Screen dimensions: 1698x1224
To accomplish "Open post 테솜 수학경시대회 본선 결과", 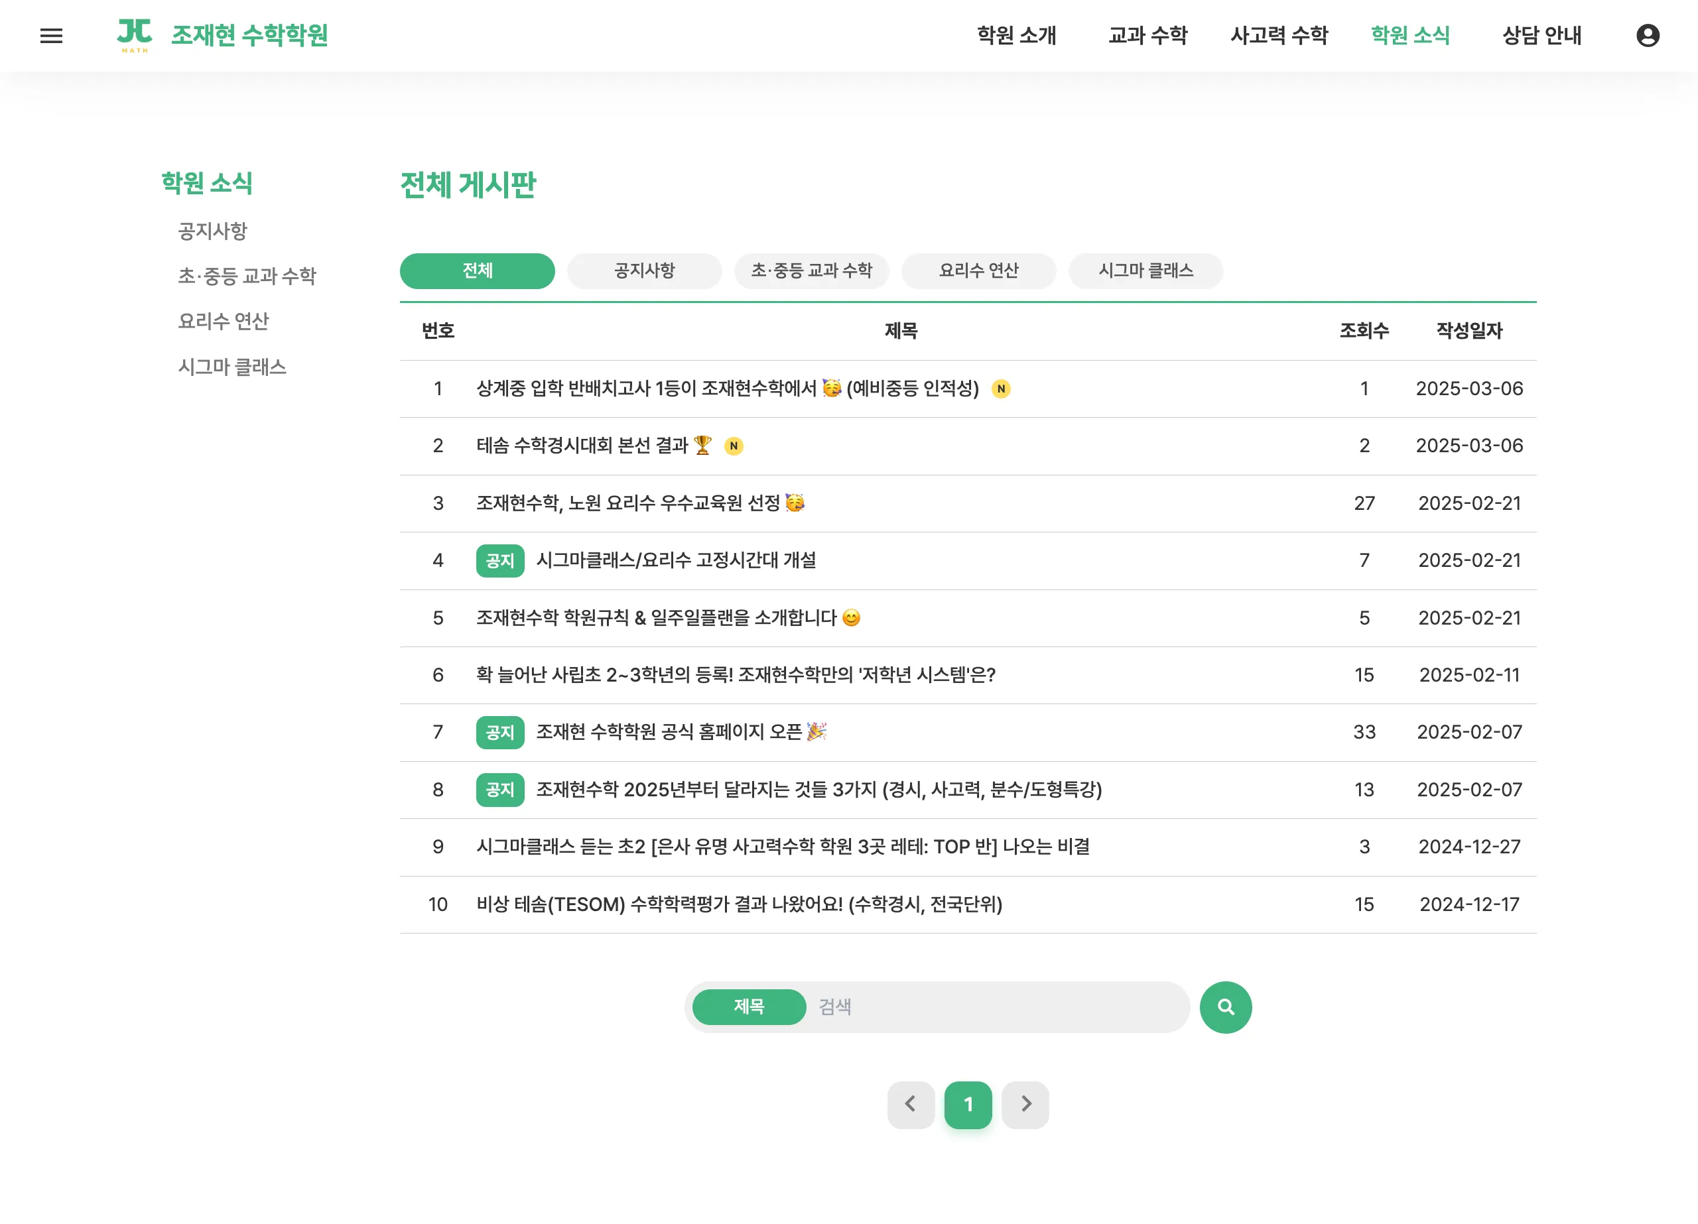I will coord(594,446).
